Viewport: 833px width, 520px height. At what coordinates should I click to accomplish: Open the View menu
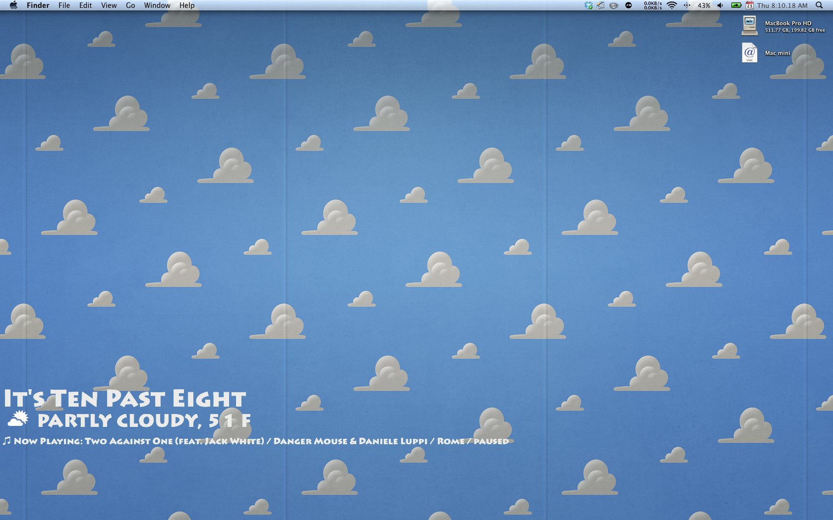coord(109,5)
